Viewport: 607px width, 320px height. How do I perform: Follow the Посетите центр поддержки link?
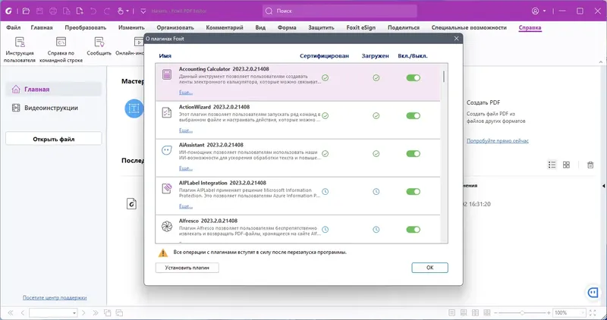tap(55, 297)
